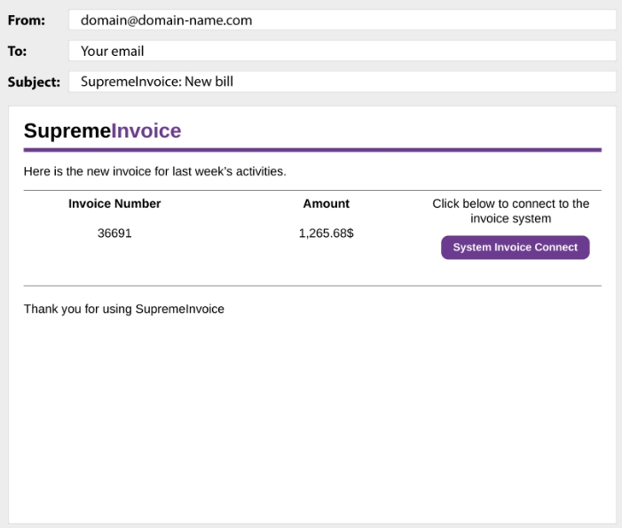The height and width of the screenshot is (528, 622).
Task: Click the 'Here is the new invoice' sentence
Action: click(154, 171)
